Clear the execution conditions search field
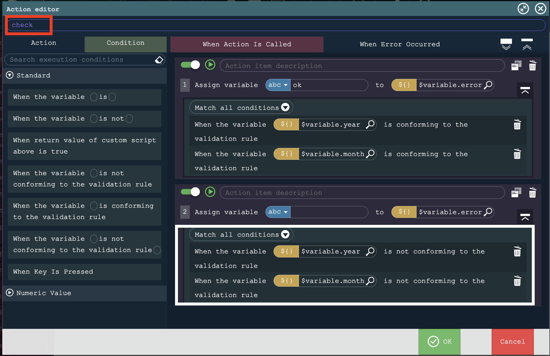Screen dimensions: 550x356 click(x=159, y=60)
